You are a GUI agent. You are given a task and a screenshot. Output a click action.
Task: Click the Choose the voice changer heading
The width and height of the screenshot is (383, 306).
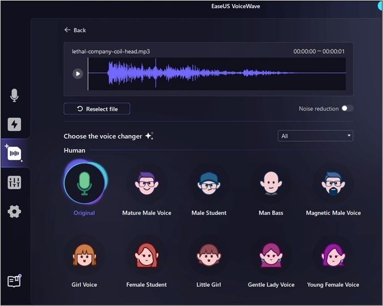tap(103, 136)
